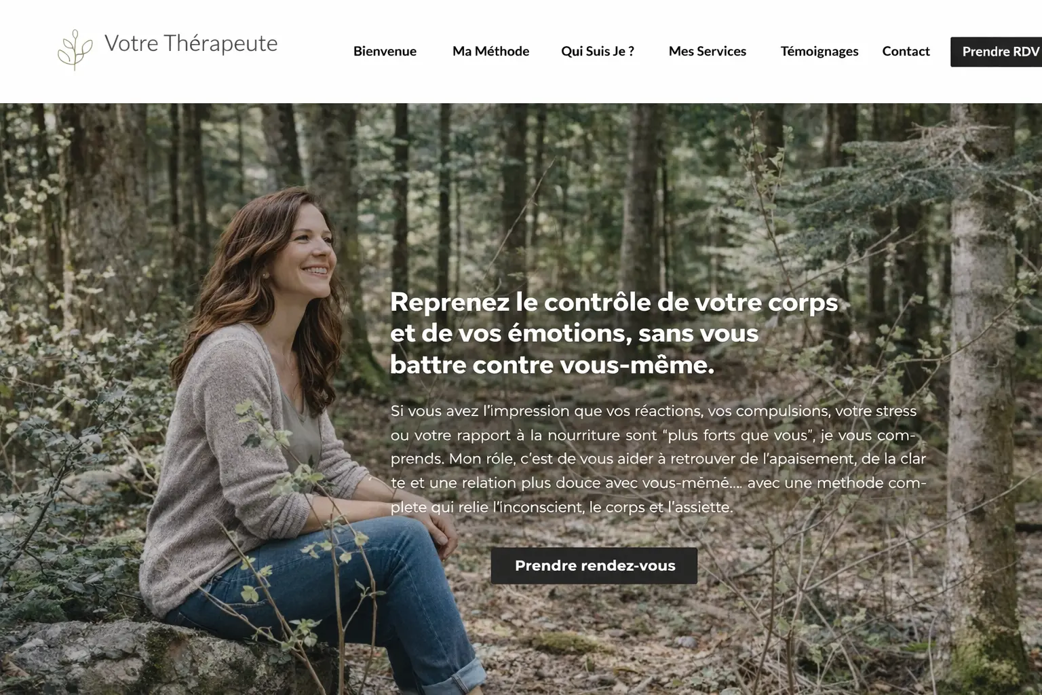Go to the Ma Méthode page
Image resolution: width=1042 pixels, height=695 pixels.
[x=490, y=51]
